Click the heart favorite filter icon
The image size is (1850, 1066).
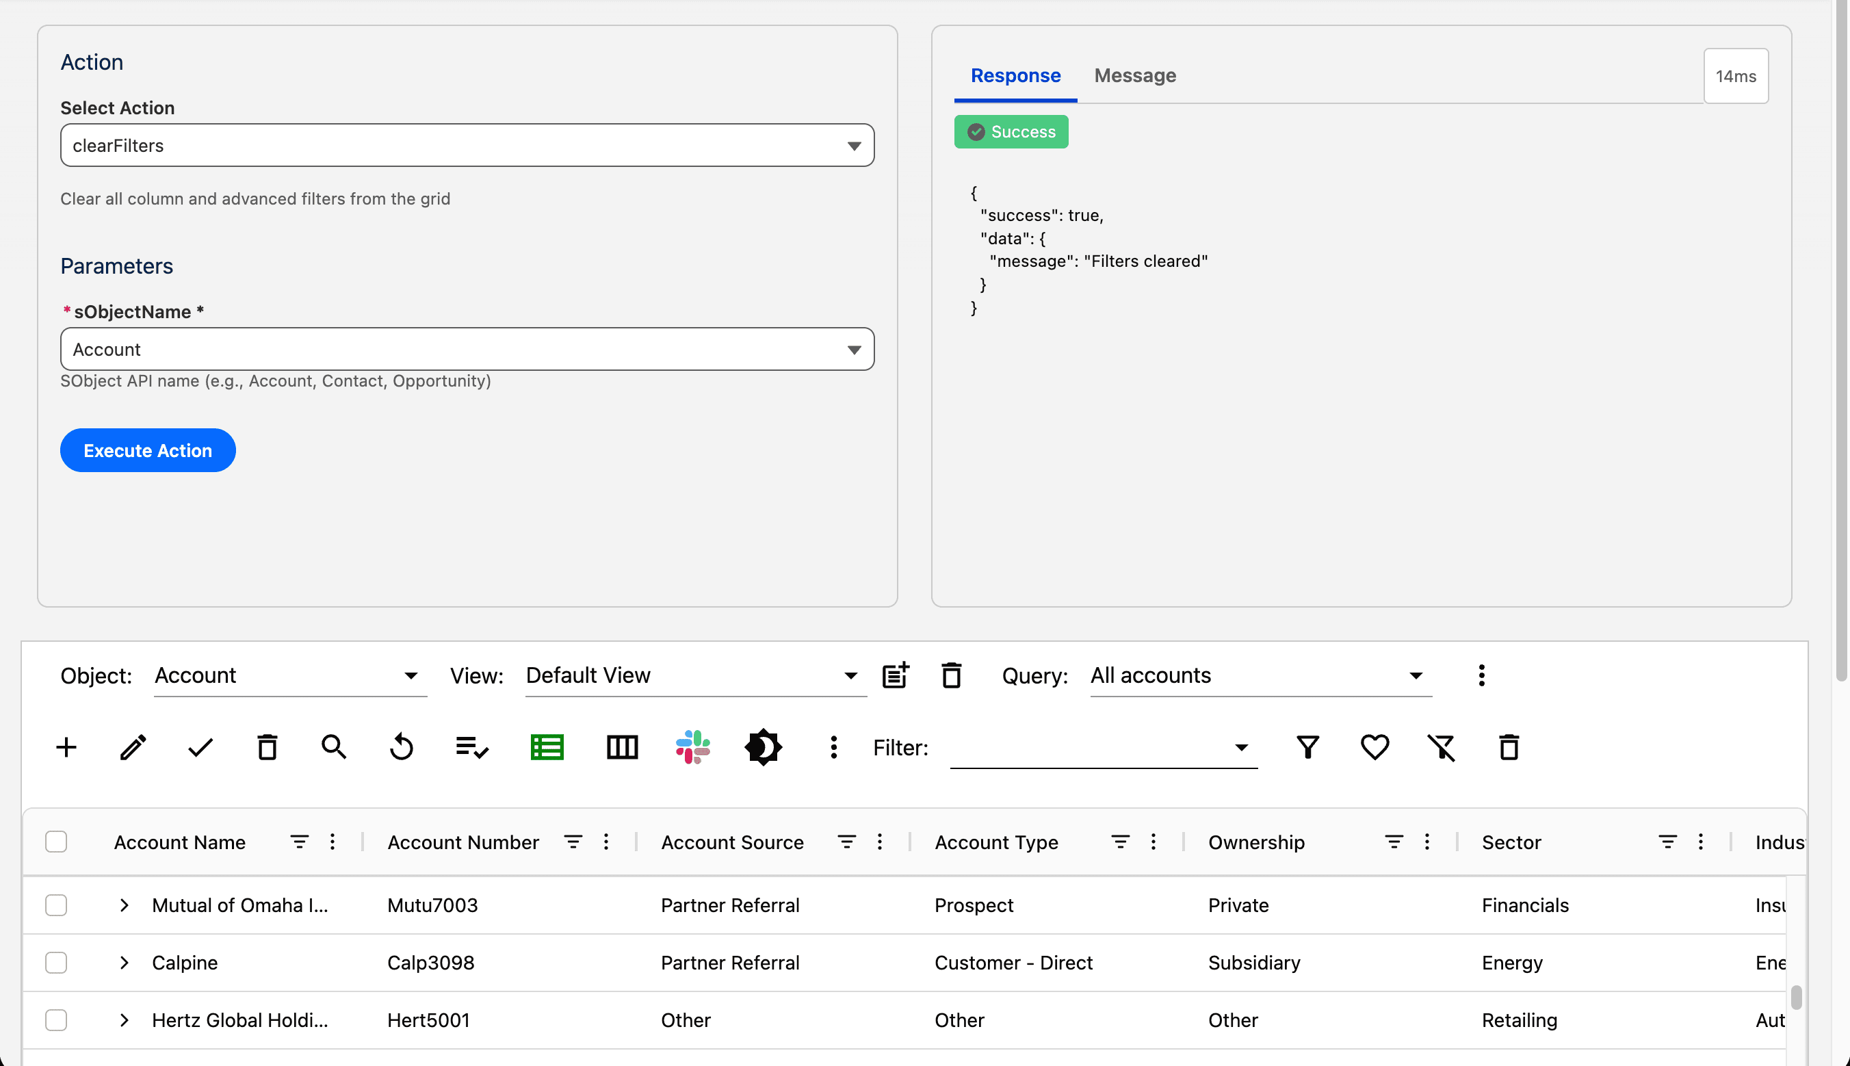1374,748
